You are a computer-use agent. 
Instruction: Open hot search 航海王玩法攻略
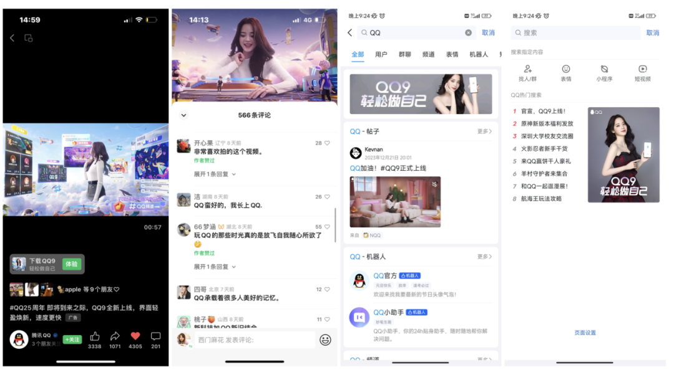point(541,199)
